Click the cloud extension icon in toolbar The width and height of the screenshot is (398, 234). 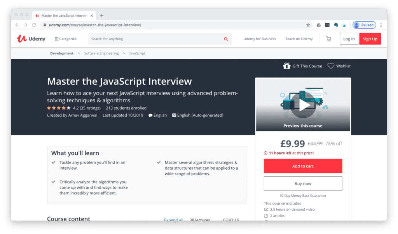[319, 25]
